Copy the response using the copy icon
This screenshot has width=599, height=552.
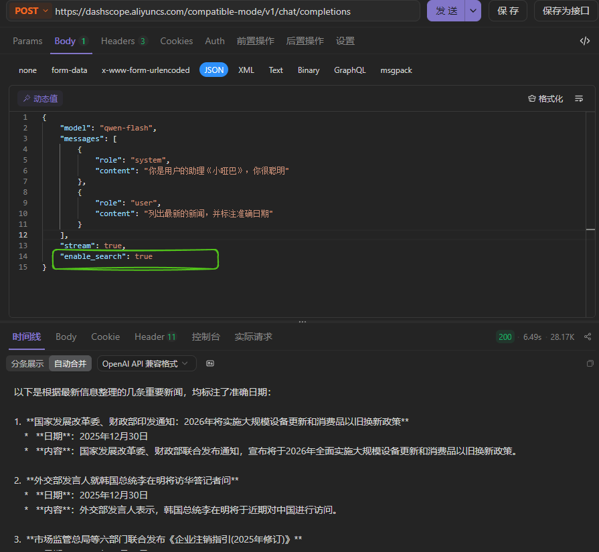point(590,363)
